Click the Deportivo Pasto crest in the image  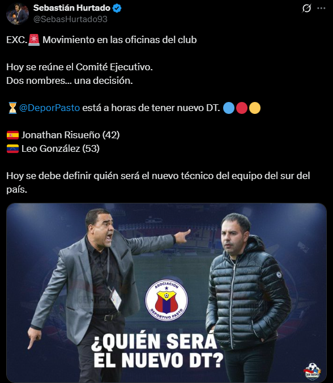click(166, 300)
